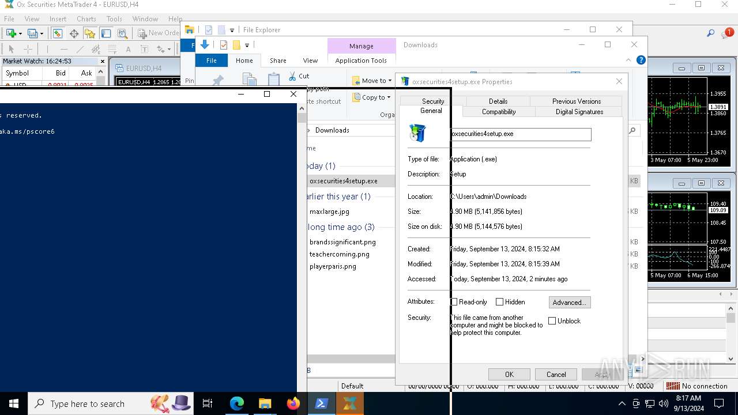
Task: Open Firefox from the taskbar
Action: 293,404
